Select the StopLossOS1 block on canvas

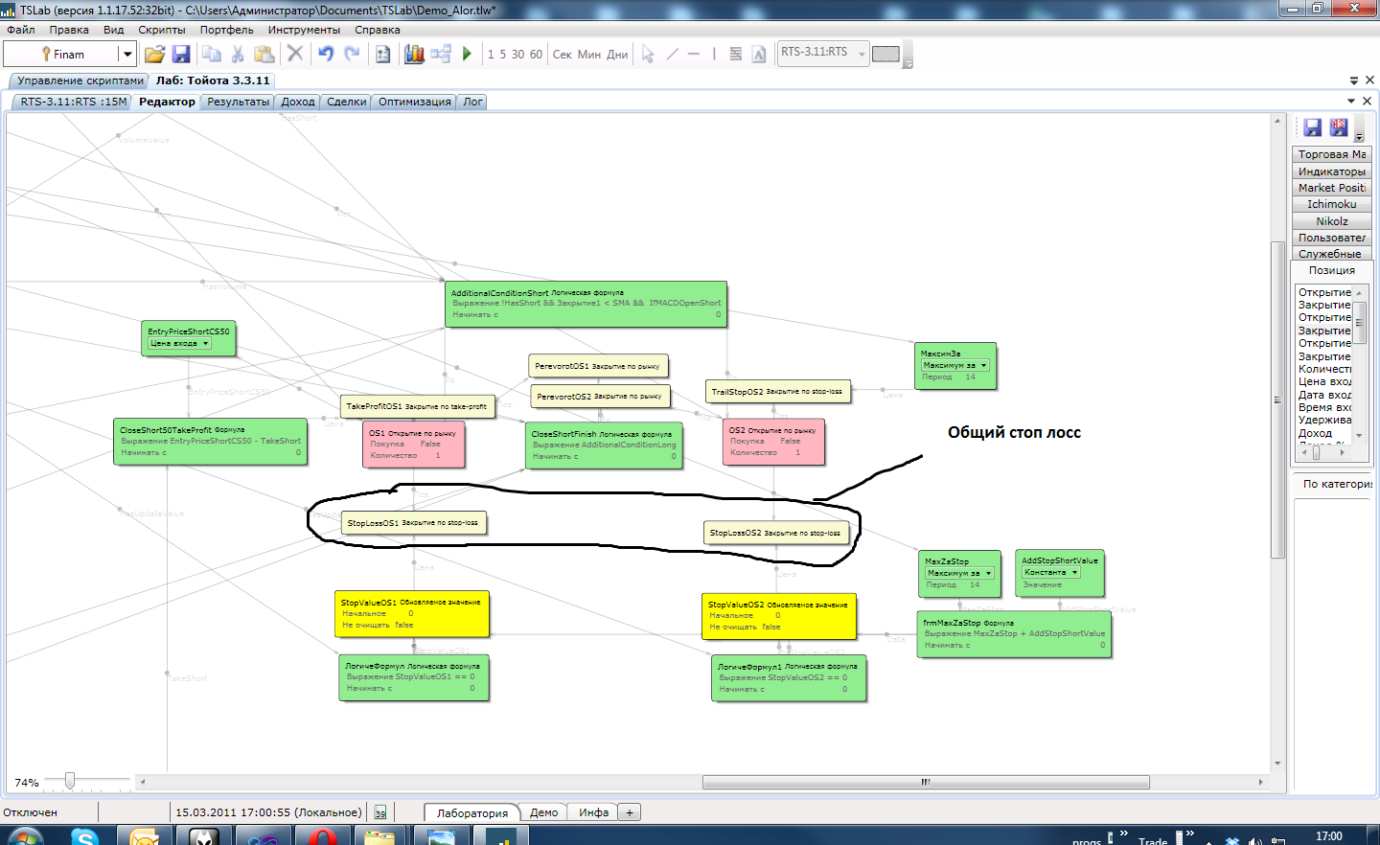(x=414, y=523)
